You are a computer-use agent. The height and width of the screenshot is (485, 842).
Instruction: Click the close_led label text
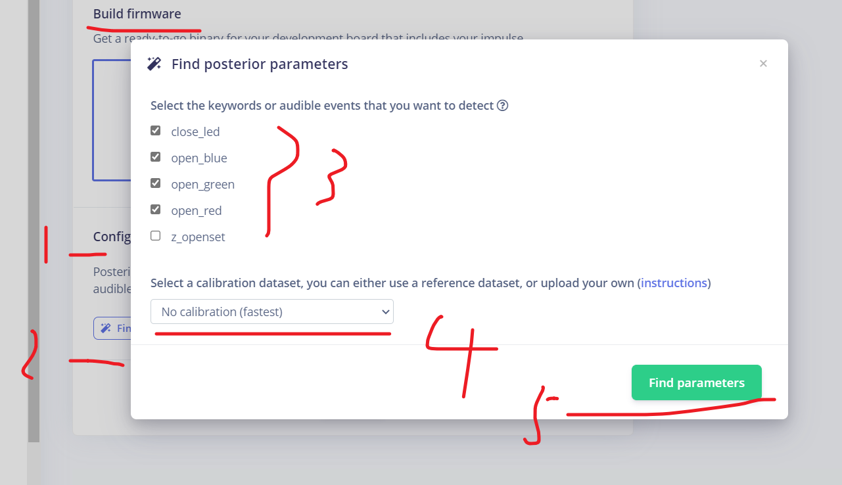pos(195,131)
